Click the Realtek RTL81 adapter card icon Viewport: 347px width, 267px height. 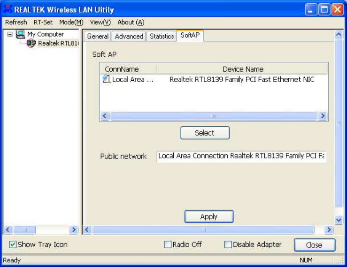coord(31,43)
